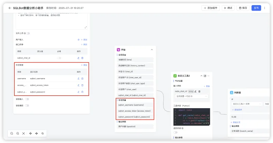Click 添加 link beside 输入参数
Image resolution: width=273 pixels, height=143 pixels.
click(x=207, y=86)
